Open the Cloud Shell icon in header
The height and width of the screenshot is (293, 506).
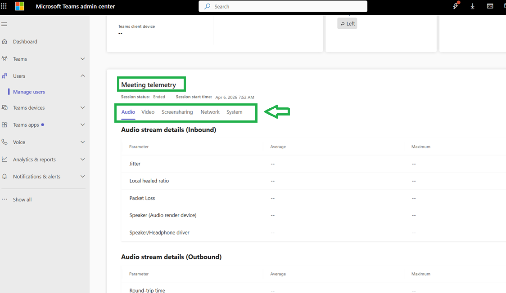(490, 6)
